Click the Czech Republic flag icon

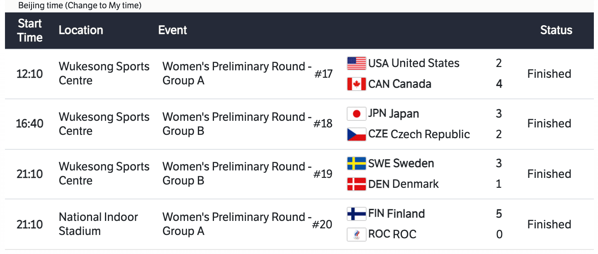pyautogui.click(x=356, y=134)
